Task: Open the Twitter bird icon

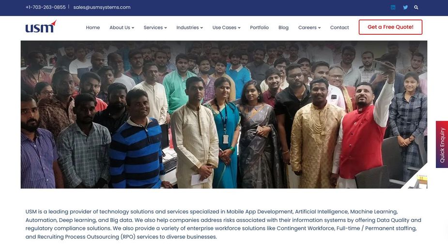Action: point(405,7)
